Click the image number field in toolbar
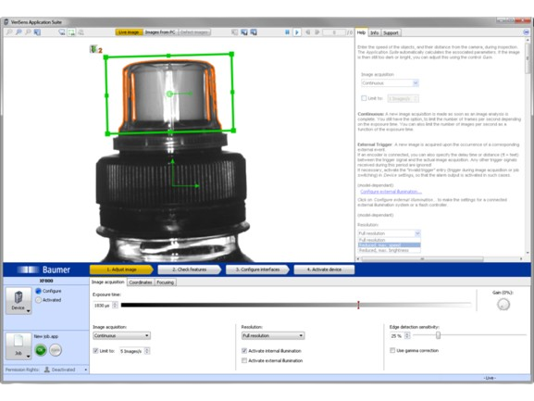Image resolution: width=534 pixels, height=401 pixels. [x=334, y=32]
